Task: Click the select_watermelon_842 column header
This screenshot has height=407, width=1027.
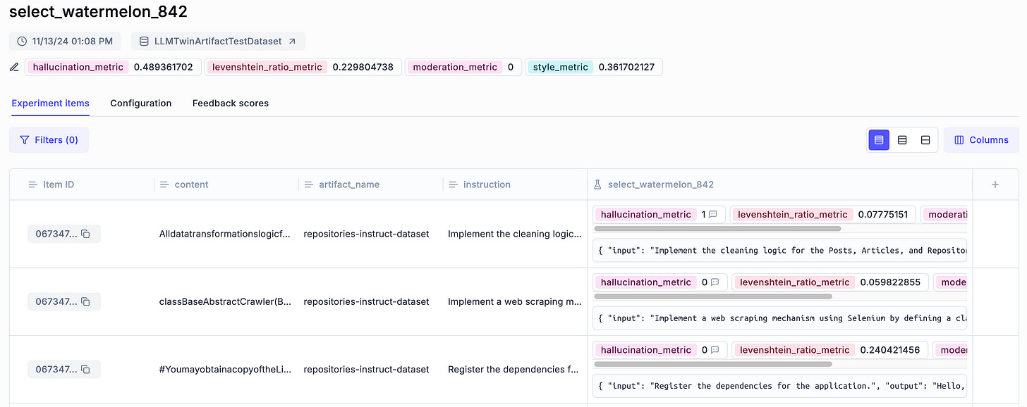Action: click(x=779, y=184)
